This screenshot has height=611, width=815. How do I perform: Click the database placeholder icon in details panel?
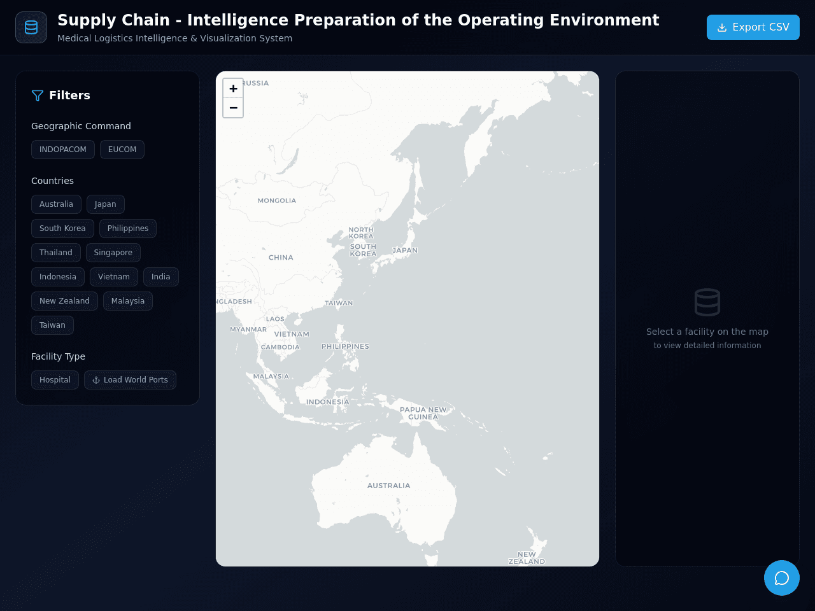[x=707, y=302]
